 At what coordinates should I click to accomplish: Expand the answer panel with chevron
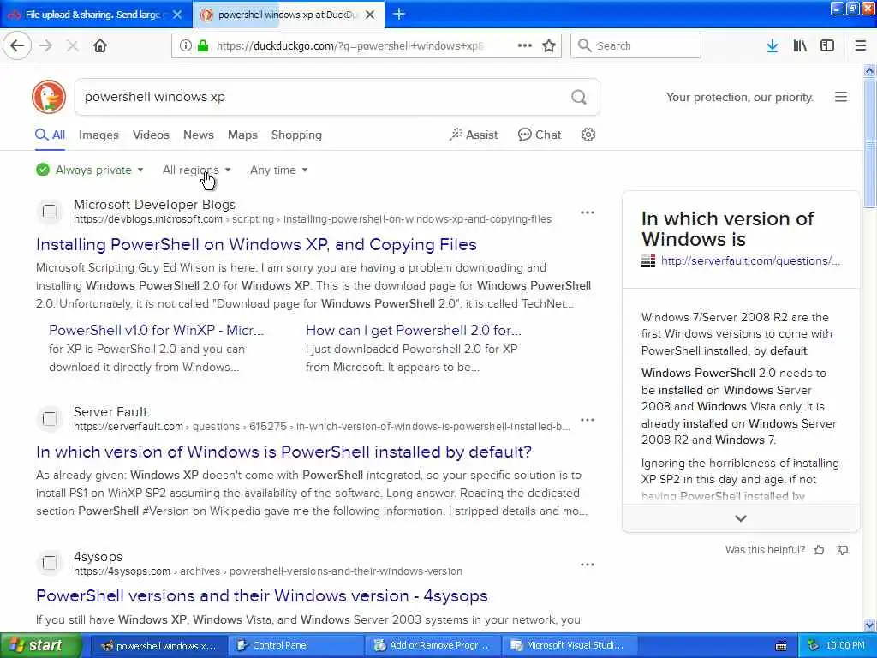click(741, 518)
